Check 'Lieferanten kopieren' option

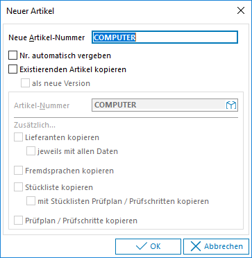click(18, 137)
